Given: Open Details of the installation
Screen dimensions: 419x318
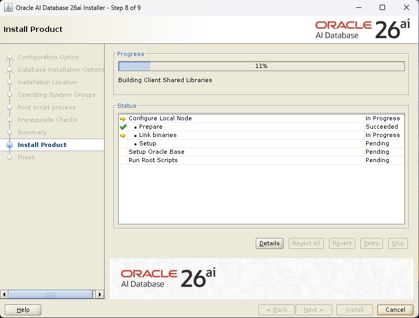Looking at the screenshot, I should [x=269, y=243].
